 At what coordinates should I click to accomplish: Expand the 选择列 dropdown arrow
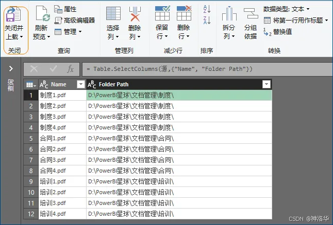point(117,37)
